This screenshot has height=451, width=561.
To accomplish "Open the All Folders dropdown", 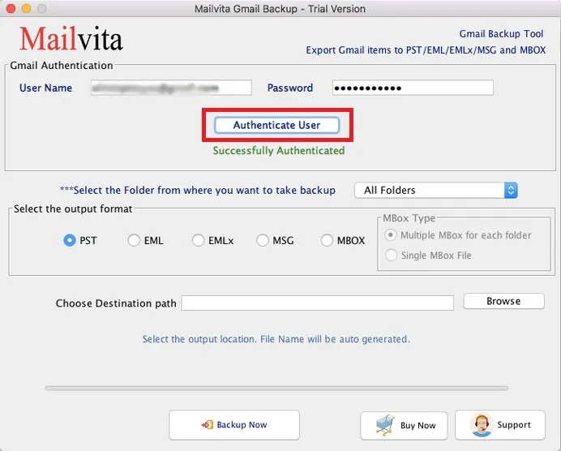I will click(x=436, y=191).
